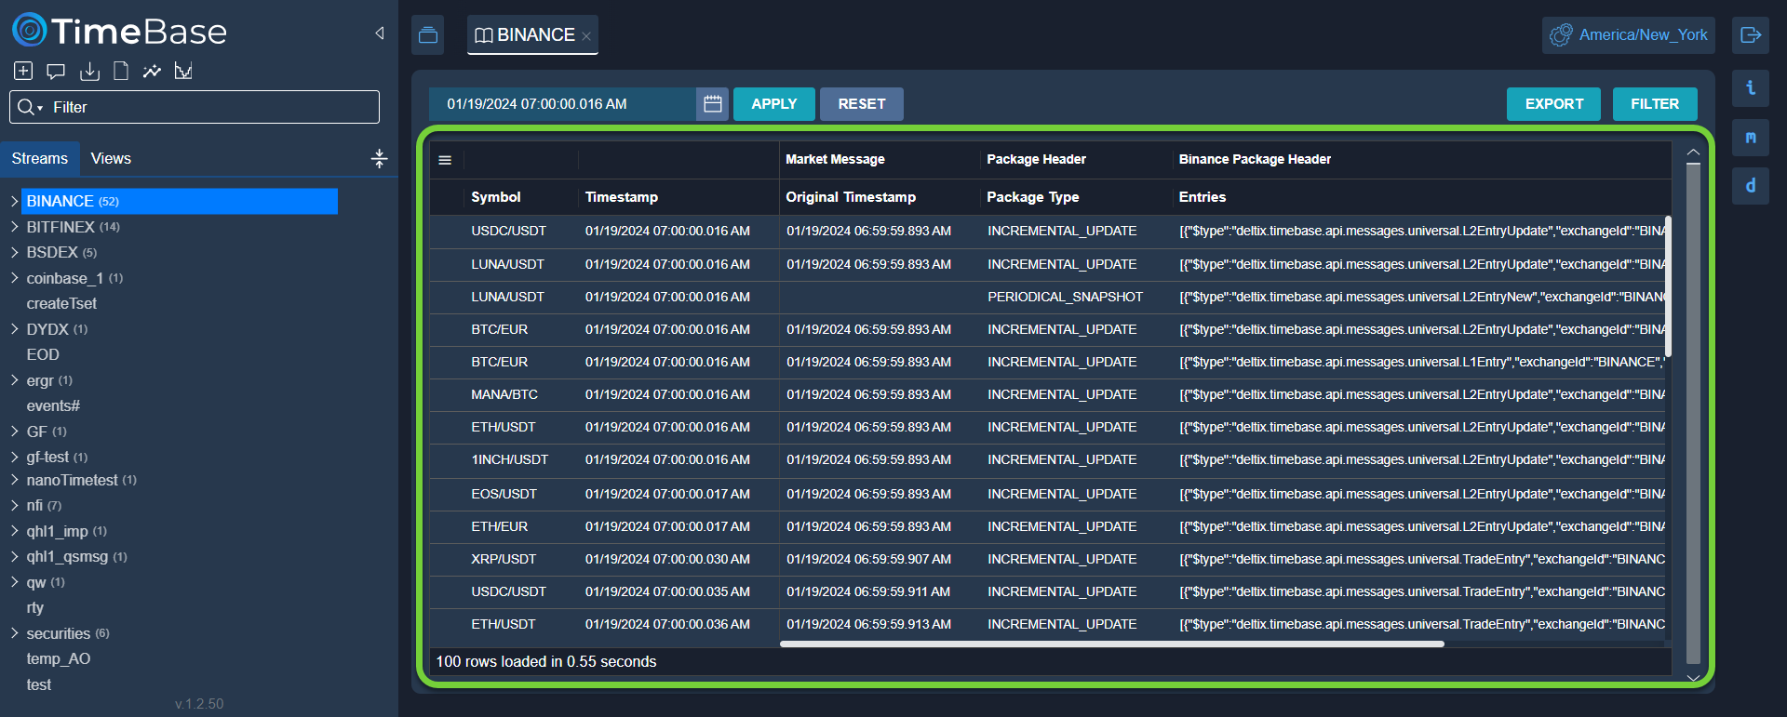Expand the BITFINEX stream node
This screenshot has height=717, width=1787.
[15, 227]
